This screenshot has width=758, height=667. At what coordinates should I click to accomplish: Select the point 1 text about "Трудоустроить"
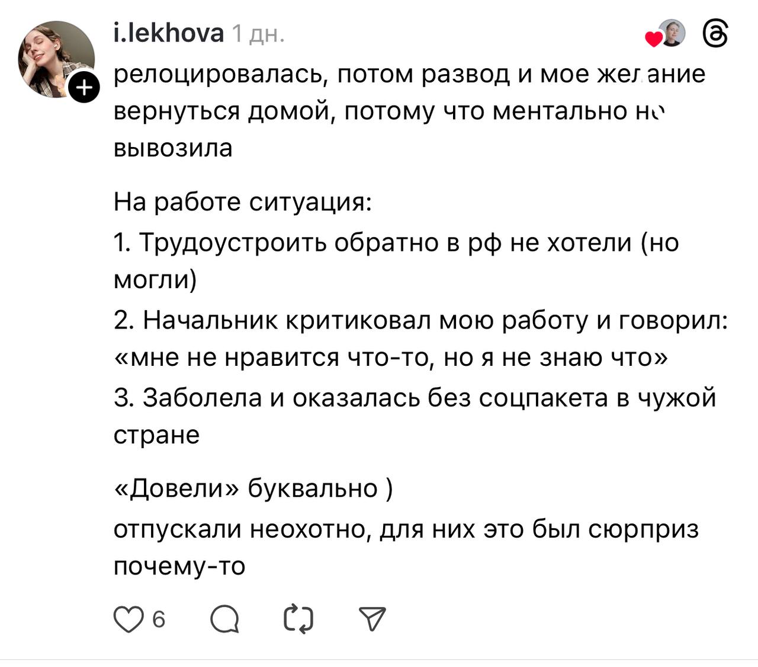pos(396,243)
